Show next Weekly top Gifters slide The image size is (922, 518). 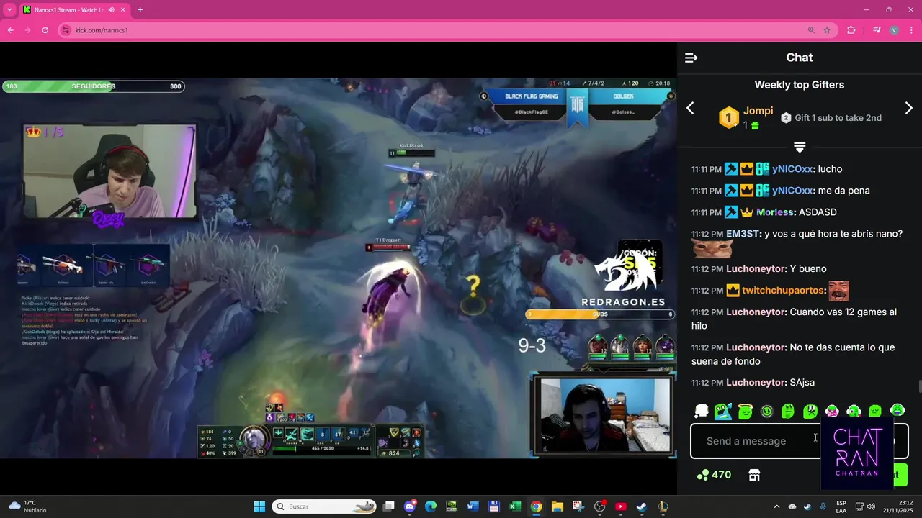click(x=908, y=108)
